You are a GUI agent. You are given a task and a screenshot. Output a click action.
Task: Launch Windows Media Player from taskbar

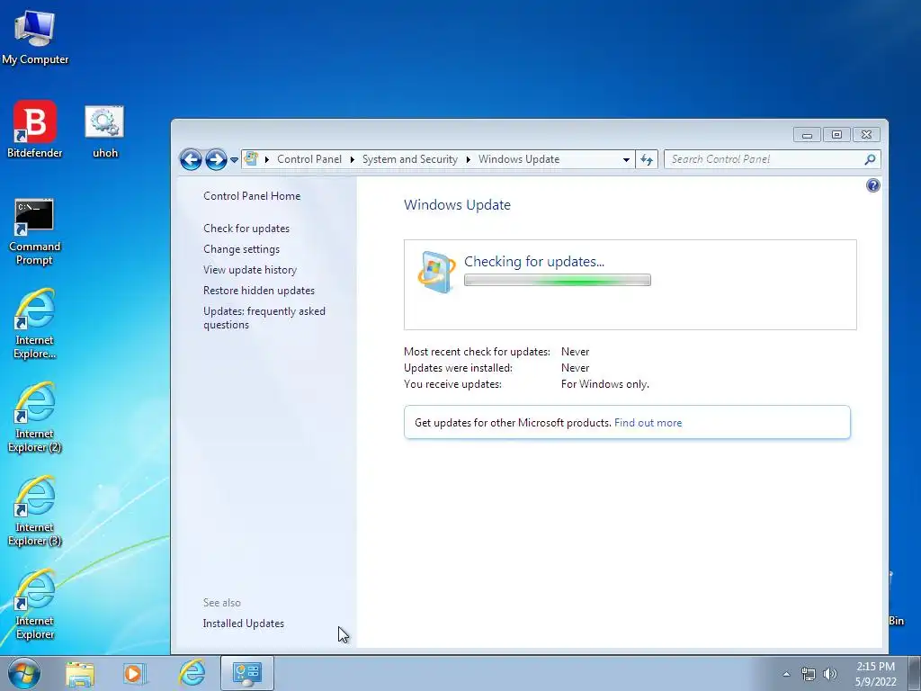click(x=134, y=673)
